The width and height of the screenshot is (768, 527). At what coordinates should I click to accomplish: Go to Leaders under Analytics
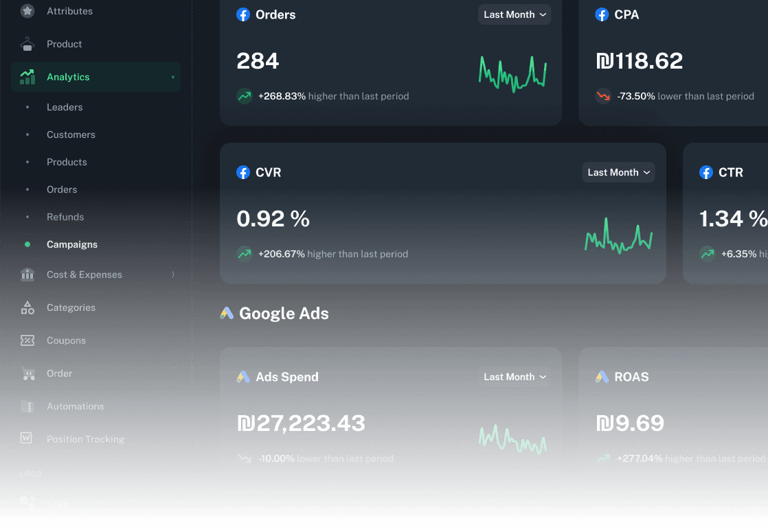click(65, 107)
